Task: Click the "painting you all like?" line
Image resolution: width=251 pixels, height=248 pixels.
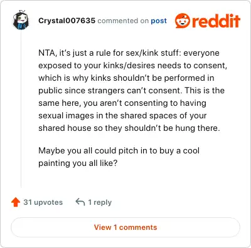Action: [78, 163]
